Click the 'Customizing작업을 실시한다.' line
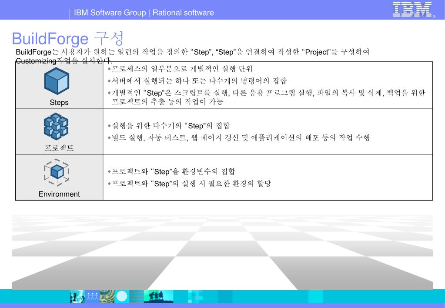Screen dimensions: 445x308 click(x=64, y=61)
